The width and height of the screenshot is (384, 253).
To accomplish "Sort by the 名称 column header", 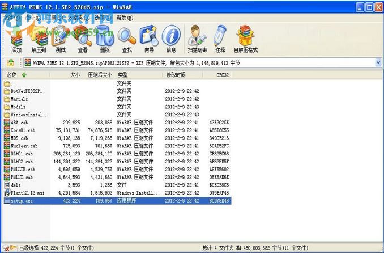I will (x=26, y=75).
